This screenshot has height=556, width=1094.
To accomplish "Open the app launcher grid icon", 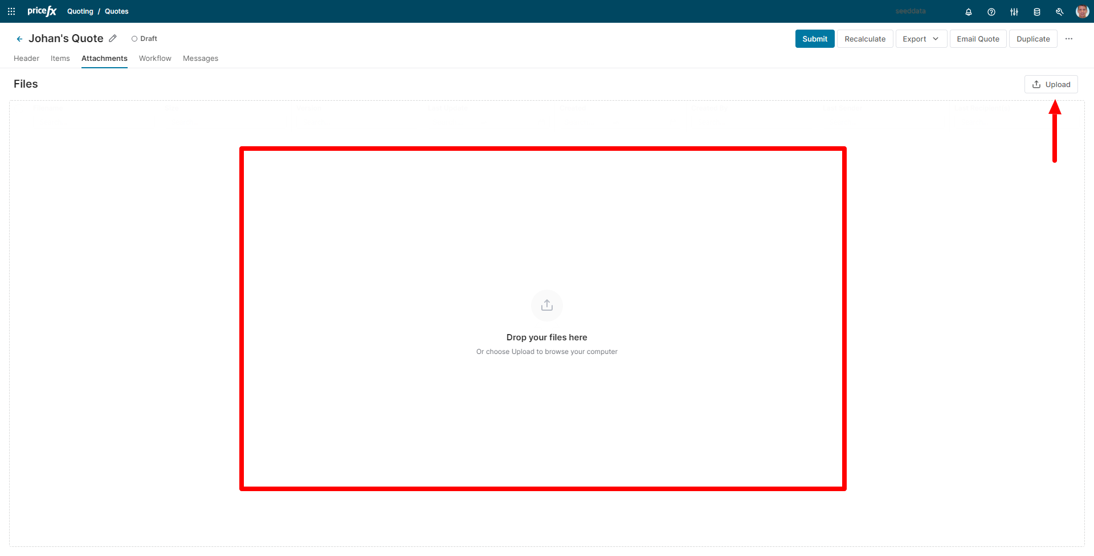I will tap(11, 11).
